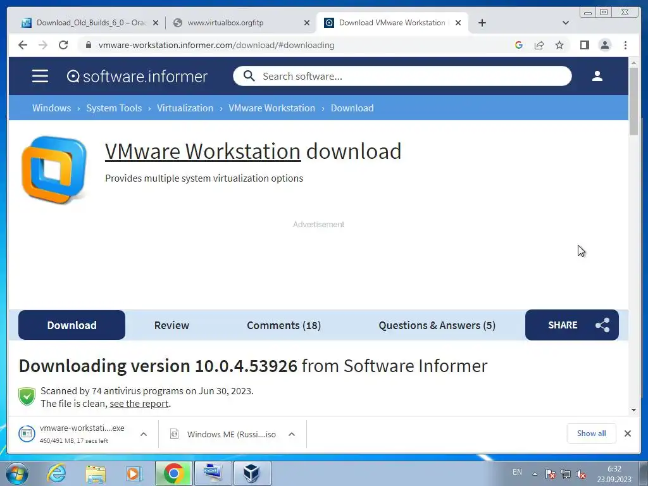Click the page scrollbar down arrow

pyautogui.click(x=633, y=410)
